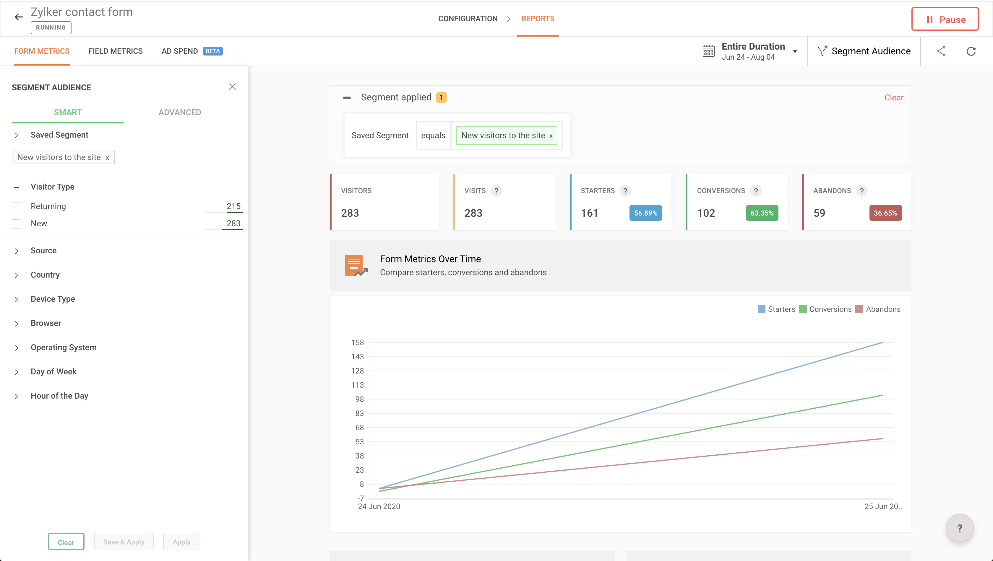Click the share report icon
Screen dimensions: 993x561
click(941, 51)
